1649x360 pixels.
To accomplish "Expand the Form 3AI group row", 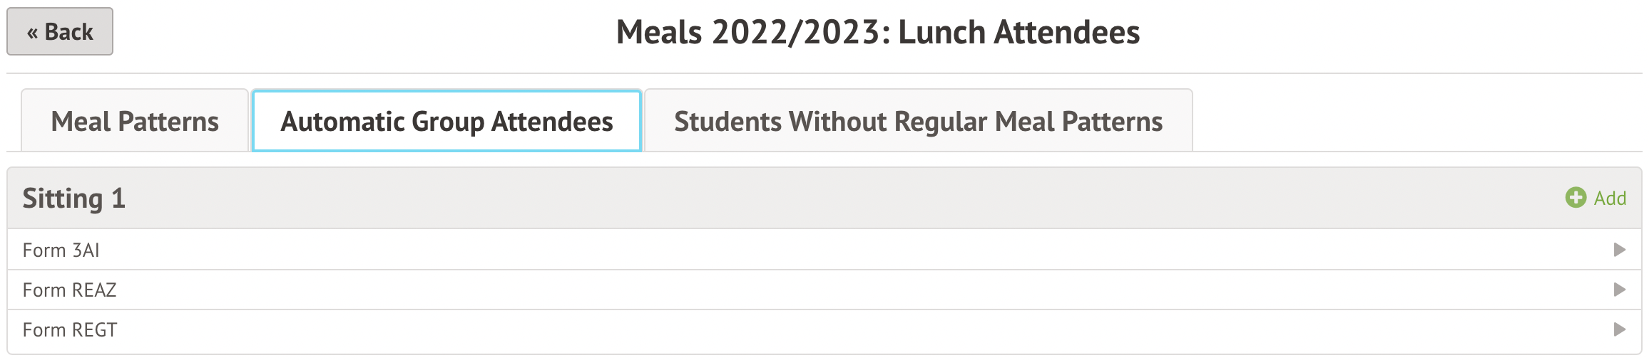I will (820, 250).
